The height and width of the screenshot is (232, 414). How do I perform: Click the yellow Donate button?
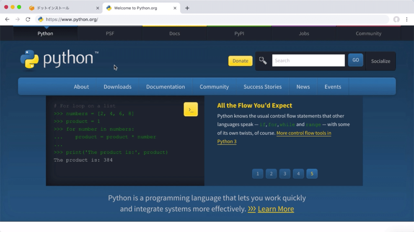(x=240, y=61)
